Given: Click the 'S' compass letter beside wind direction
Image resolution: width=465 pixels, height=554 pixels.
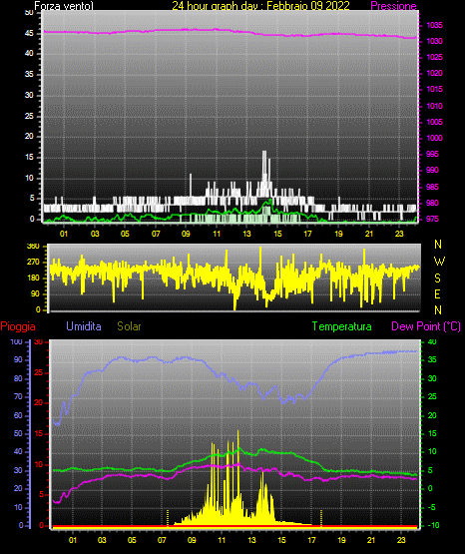Looking at the screenshot, I should point(437,278).
